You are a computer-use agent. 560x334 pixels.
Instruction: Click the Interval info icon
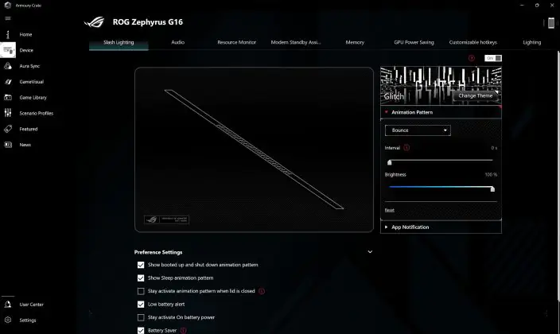click(x=406, y=148)
